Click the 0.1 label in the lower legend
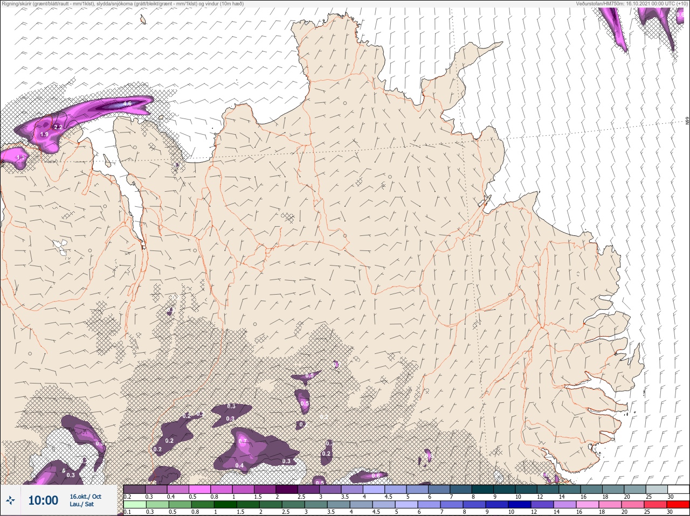 click(x=127, y=512)
